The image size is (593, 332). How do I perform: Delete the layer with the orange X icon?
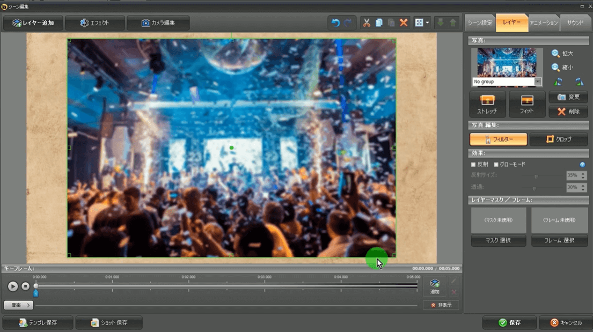click(404, 23)
